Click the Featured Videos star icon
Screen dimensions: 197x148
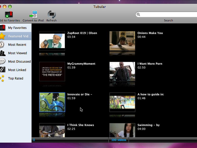coord(3,36)
